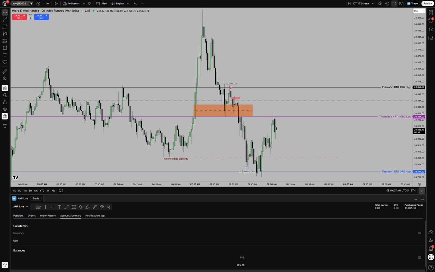Image resolution: width=435 pixels, height=272 pixels.
Task: Click the SELL 24,827.25 button
Action: [19, 16]
